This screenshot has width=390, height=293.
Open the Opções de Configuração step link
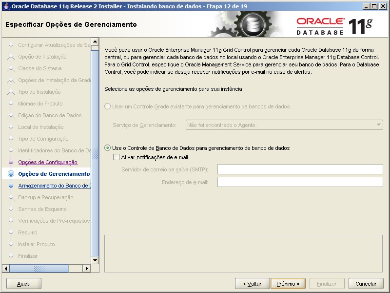pos(48,162)
